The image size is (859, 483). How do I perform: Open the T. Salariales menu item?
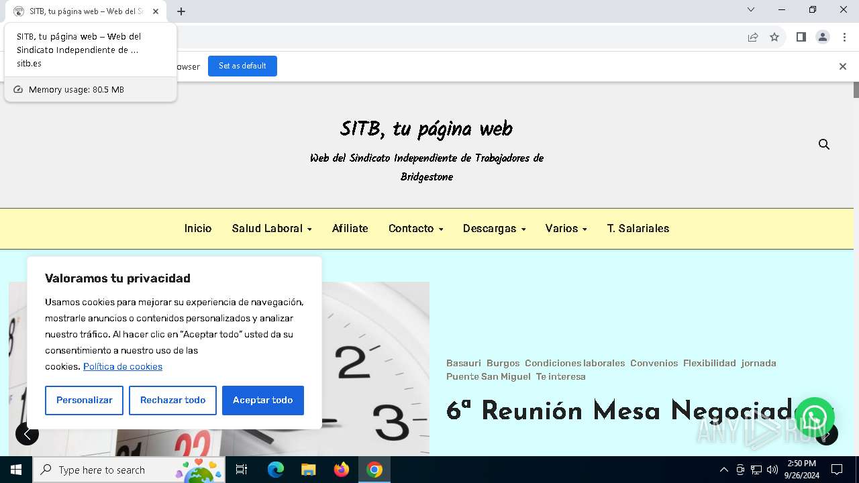638,229
